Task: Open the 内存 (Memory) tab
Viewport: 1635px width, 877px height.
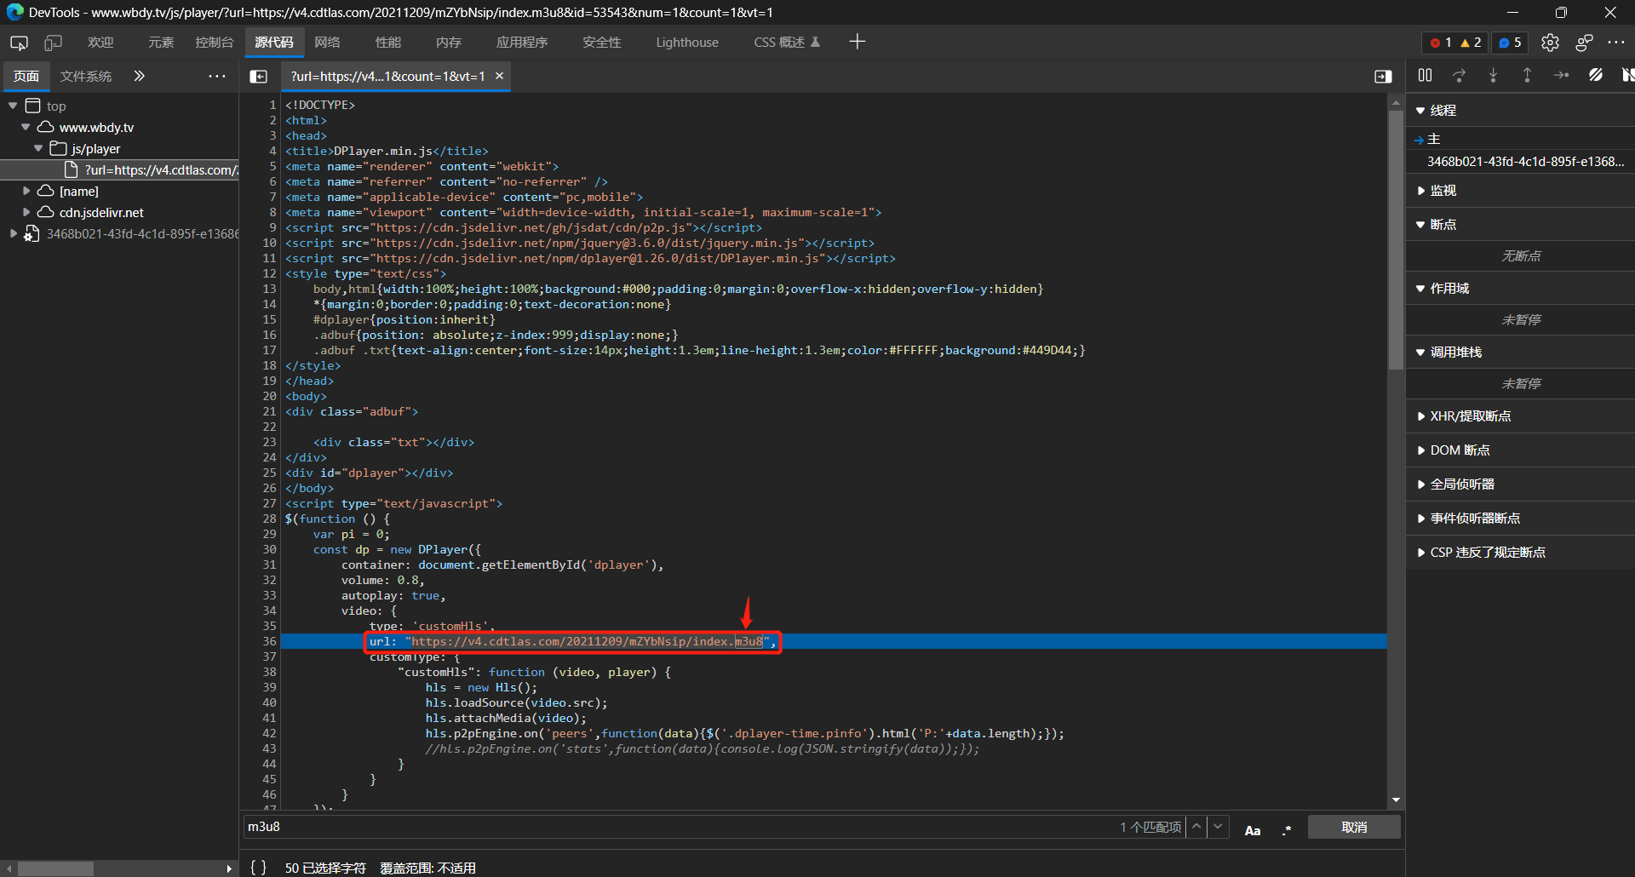Action: pos(449,43)
